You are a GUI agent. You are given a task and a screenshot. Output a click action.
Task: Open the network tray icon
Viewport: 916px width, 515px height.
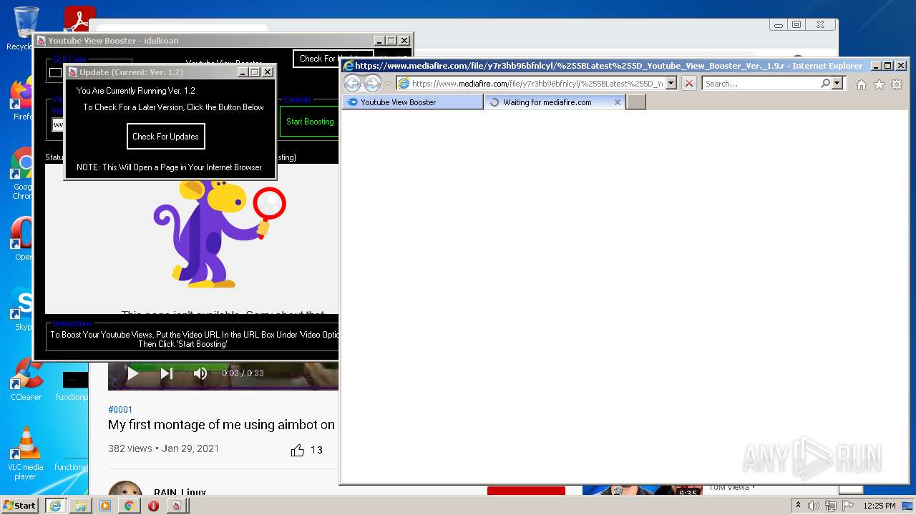click(831, 506)
